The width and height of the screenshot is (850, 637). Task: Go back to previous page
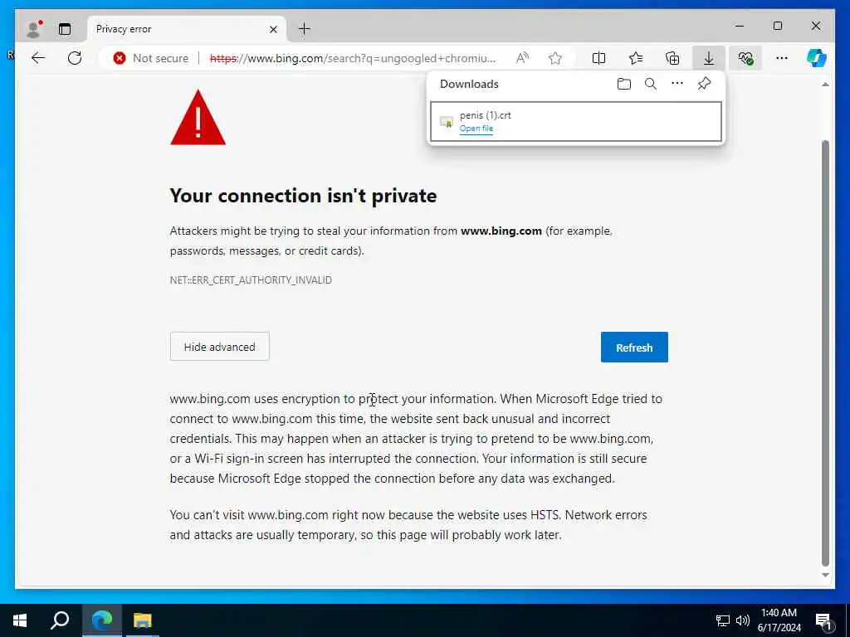38,58
